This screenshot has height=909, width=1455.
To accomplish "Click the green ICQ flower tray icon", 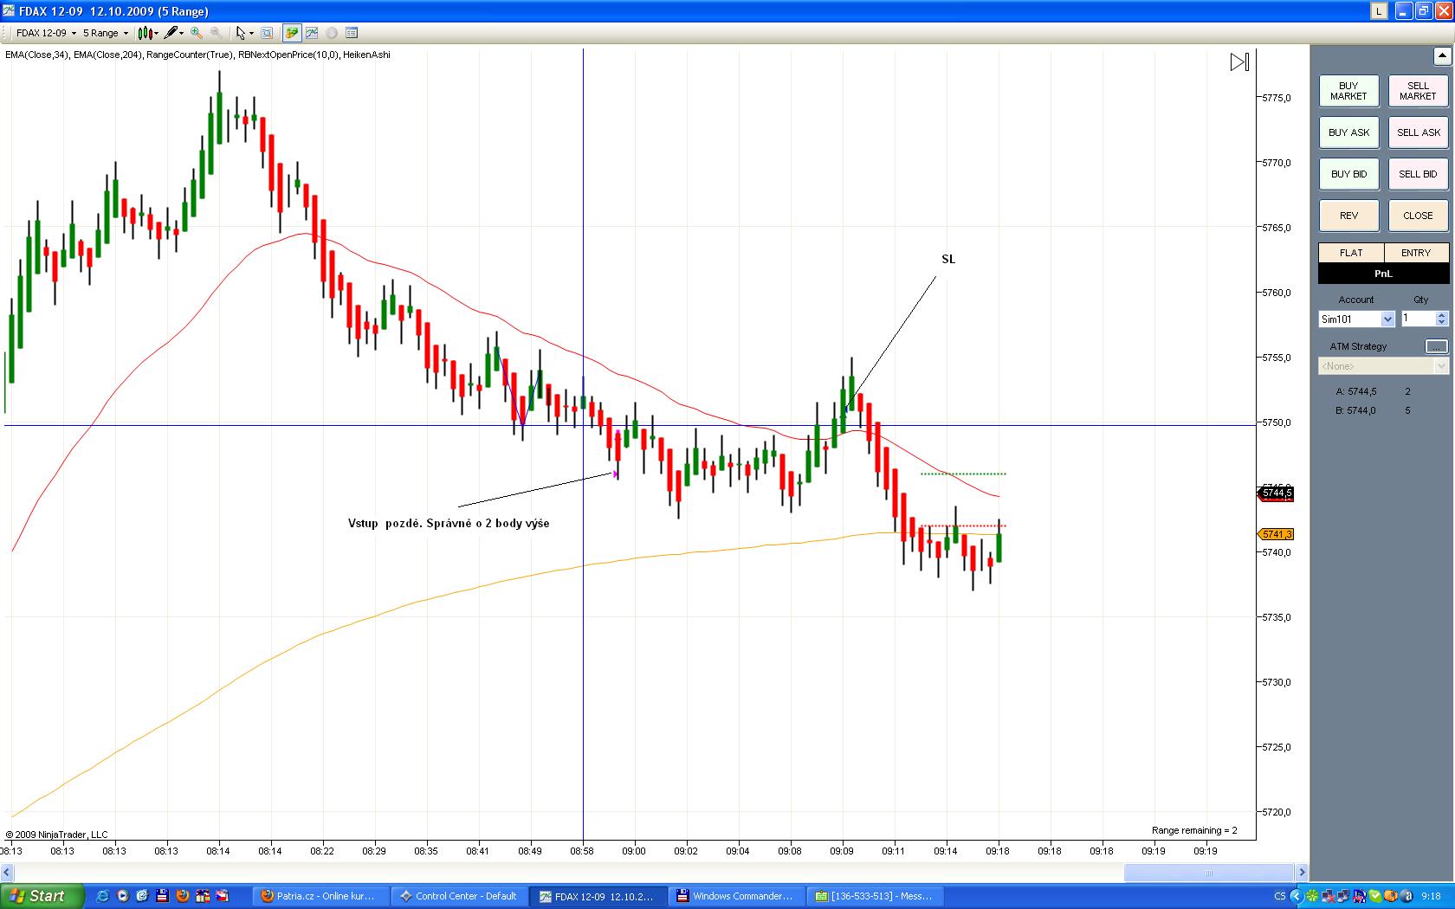I will (1313, 896).
